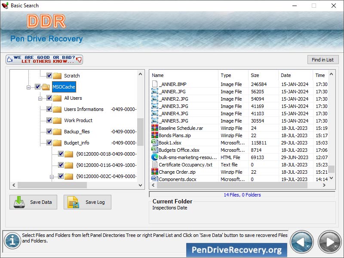The width and height of the screenshot is (344, 258).
Task: Click the Find in List button
Action: tap(323, 59)
